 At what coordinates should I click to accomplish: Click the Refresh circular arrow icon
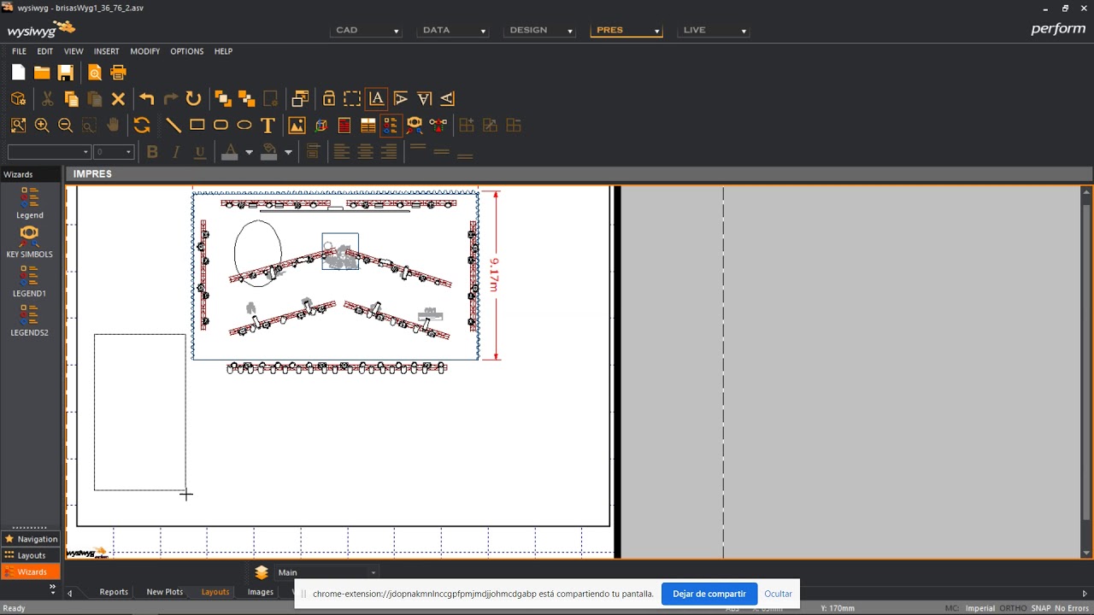[x=193, y=99]
